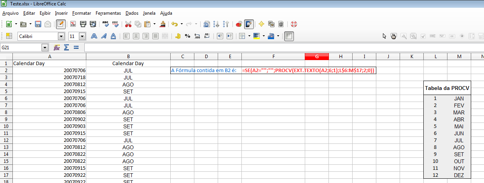Expand the background color palette arrow
This screenshot has height=183, width=484.
tap(263, 36)
